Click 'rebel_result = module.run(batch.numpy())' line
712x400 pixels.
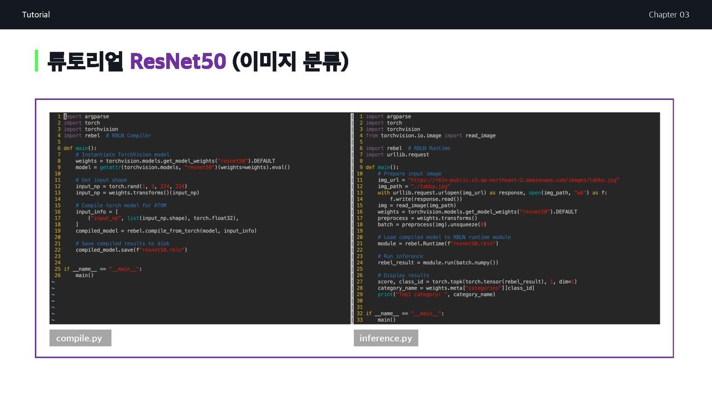coord(438,262)
